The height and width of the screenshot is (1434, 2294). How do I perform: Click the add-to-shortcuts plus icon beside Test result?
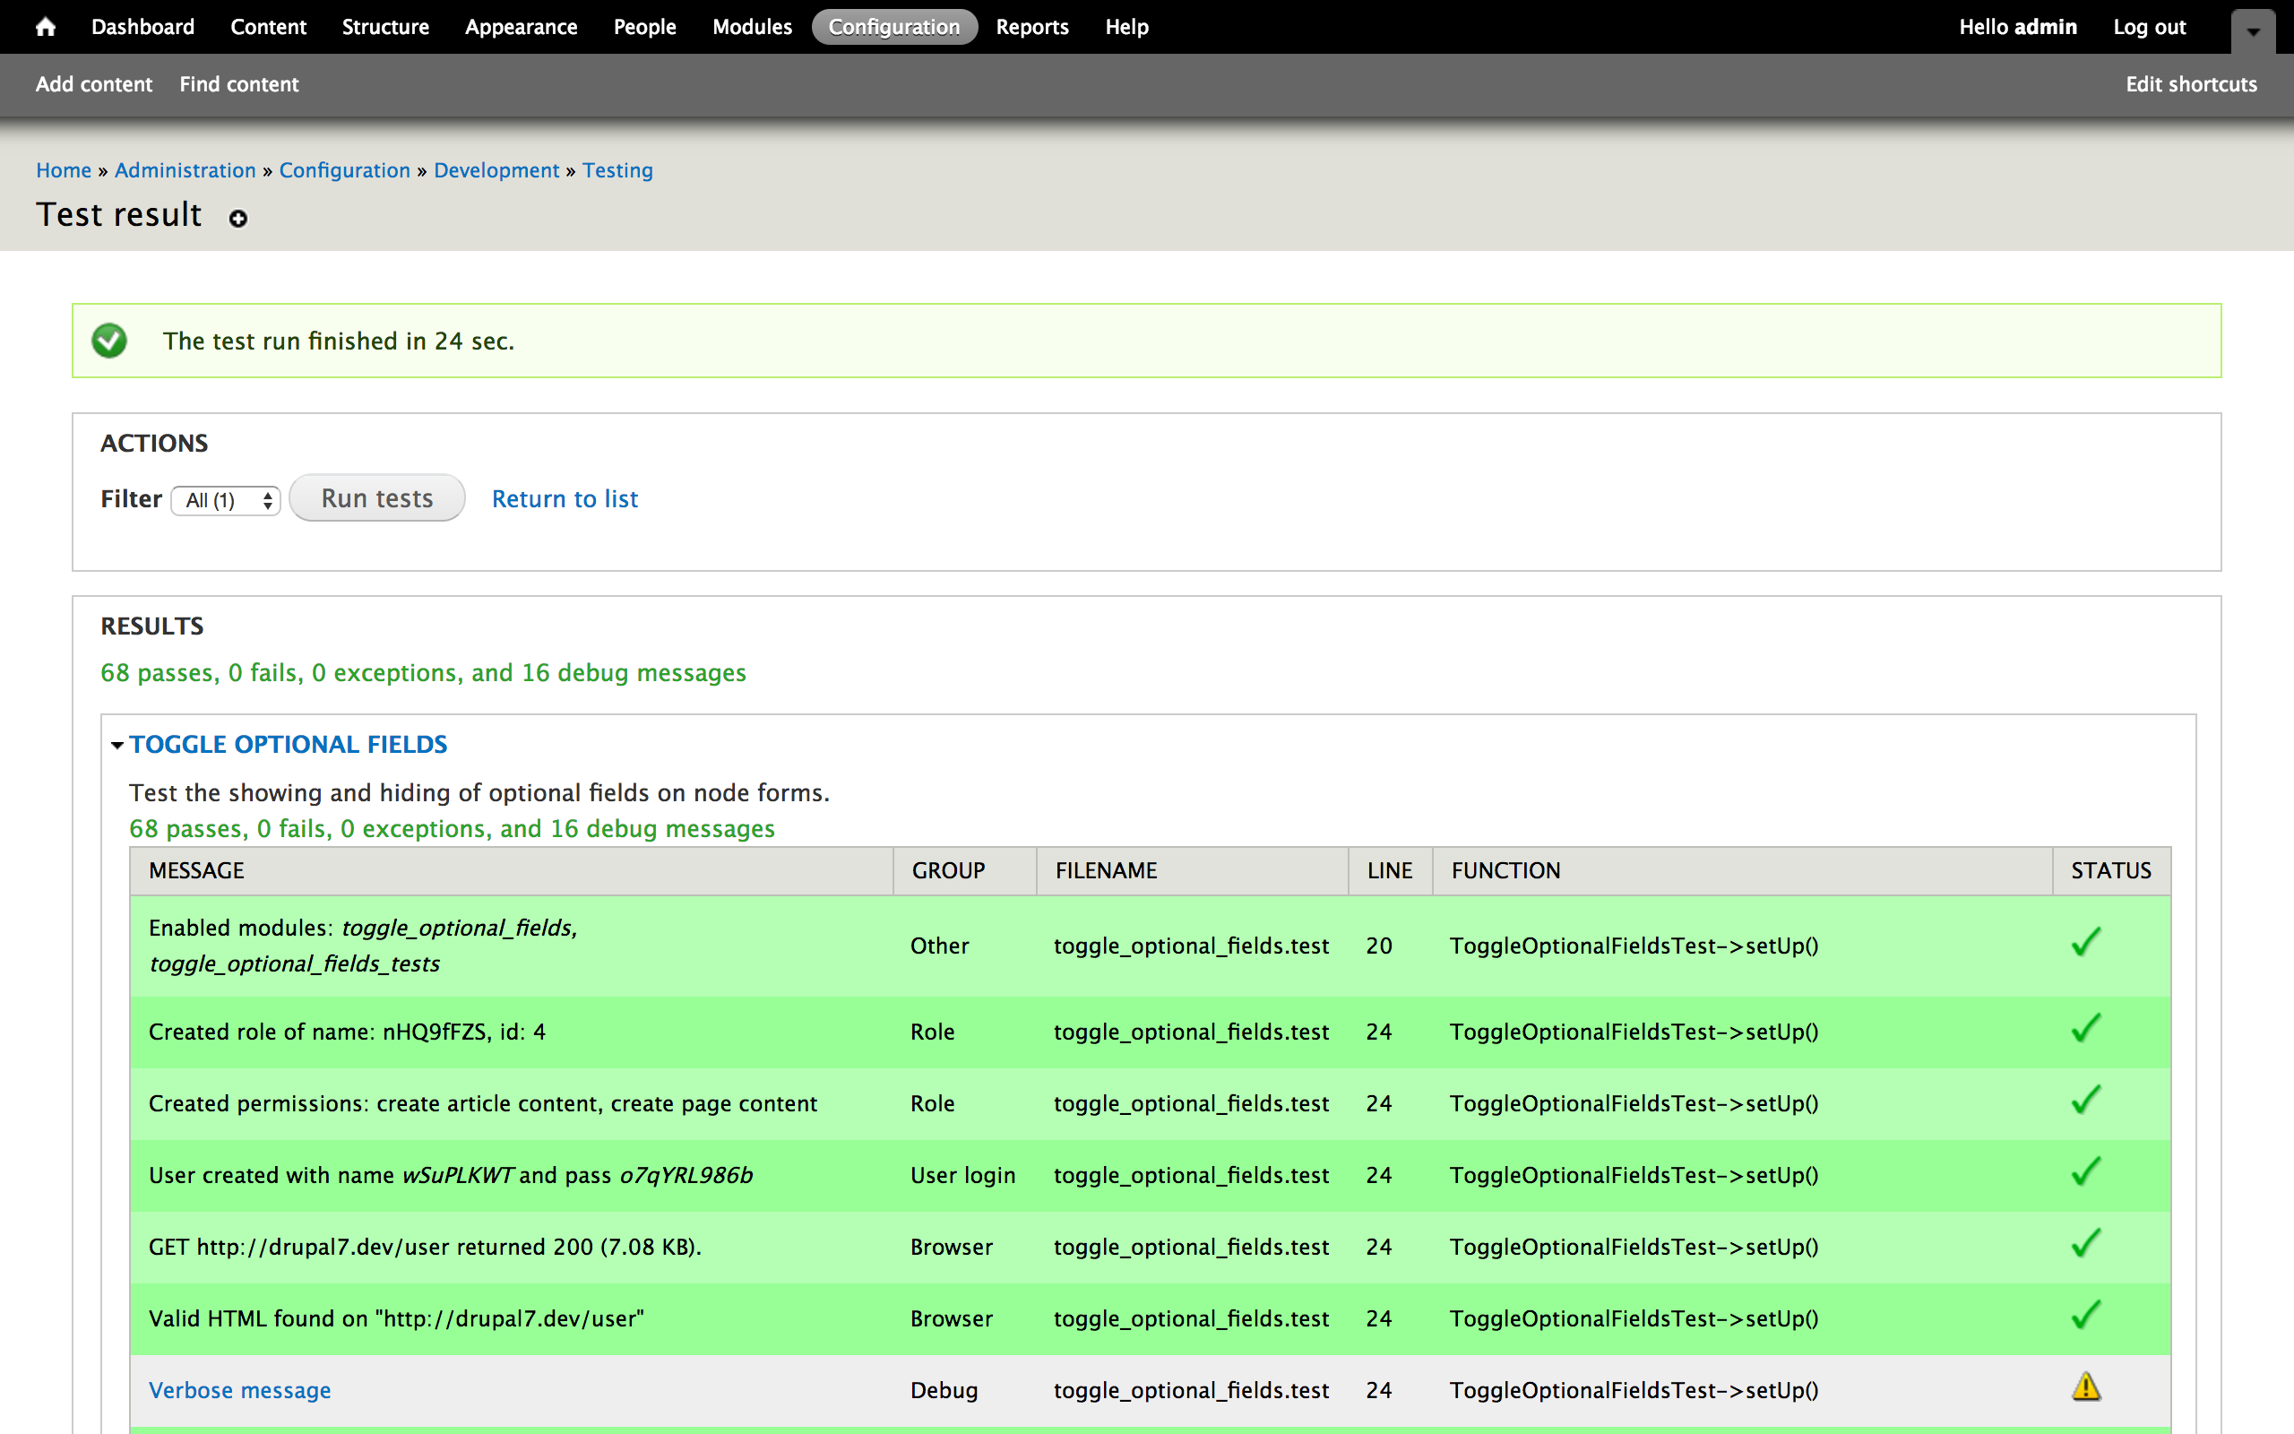238,219
